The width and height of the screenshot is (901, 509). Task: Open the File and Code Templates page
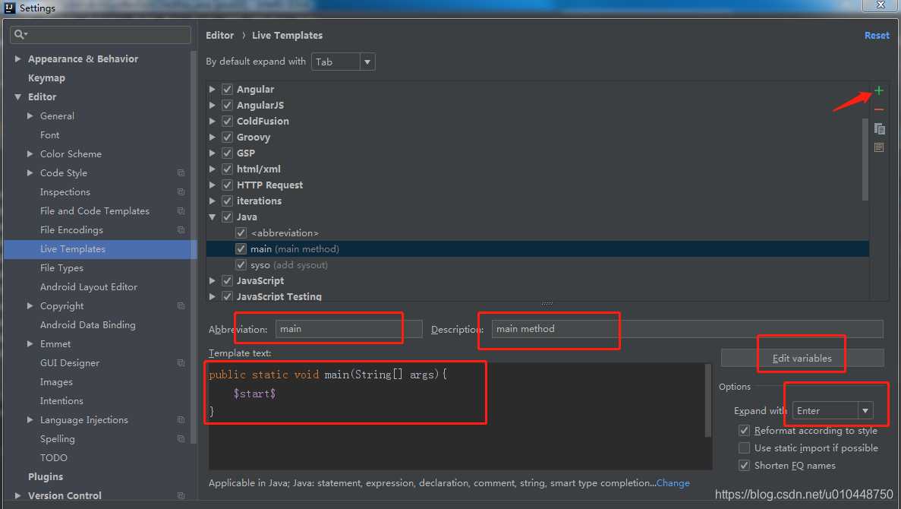click(x=94, y=210)
